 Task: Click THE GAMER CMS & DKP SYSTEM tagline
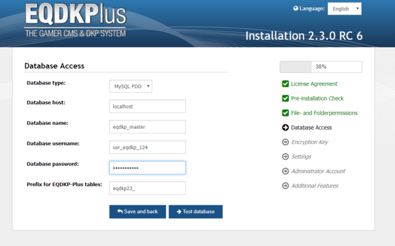[x=75, y=34]
